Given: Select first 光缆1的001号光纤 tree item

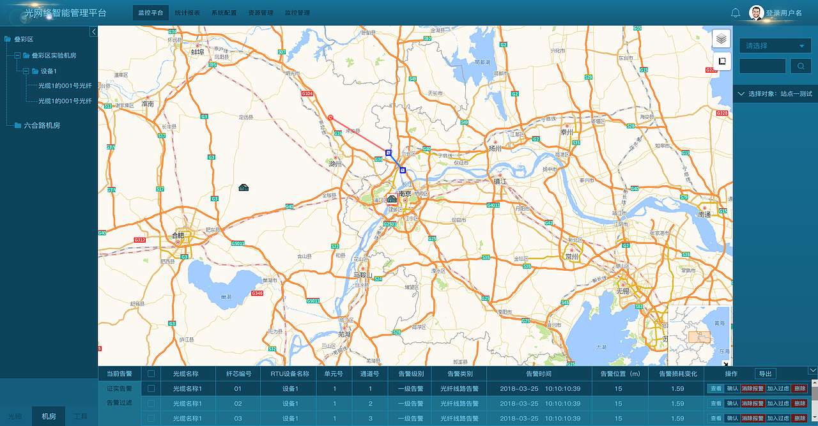Looking at the screenshot, I should point(65,86).
